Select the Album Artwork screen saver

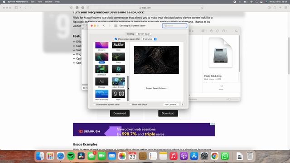coord(118,81)
